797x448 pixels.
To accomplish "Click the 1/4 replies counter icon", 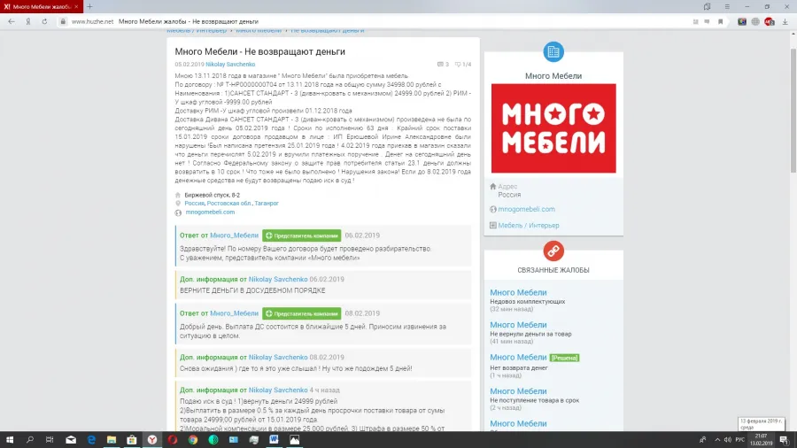I will coord(462,64).
